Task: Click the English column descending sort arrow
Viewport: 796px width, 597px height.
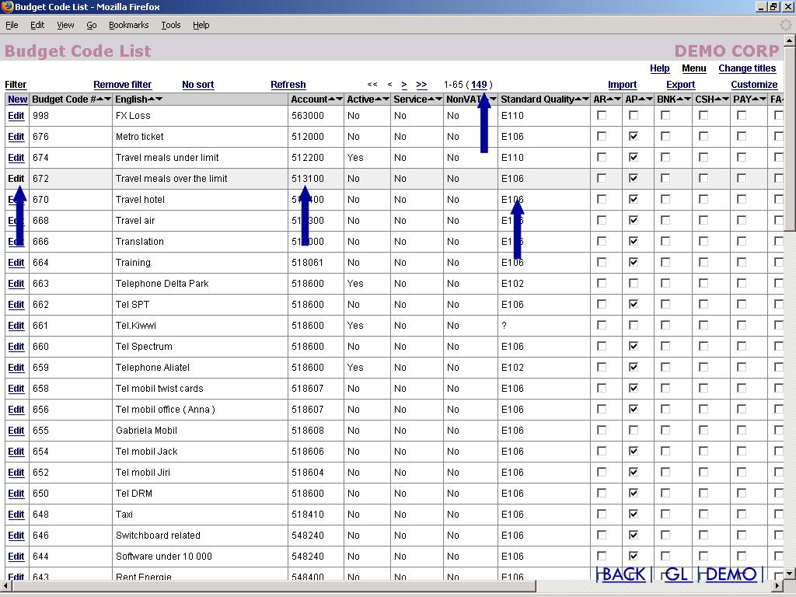Action: [x=159, y=99]
